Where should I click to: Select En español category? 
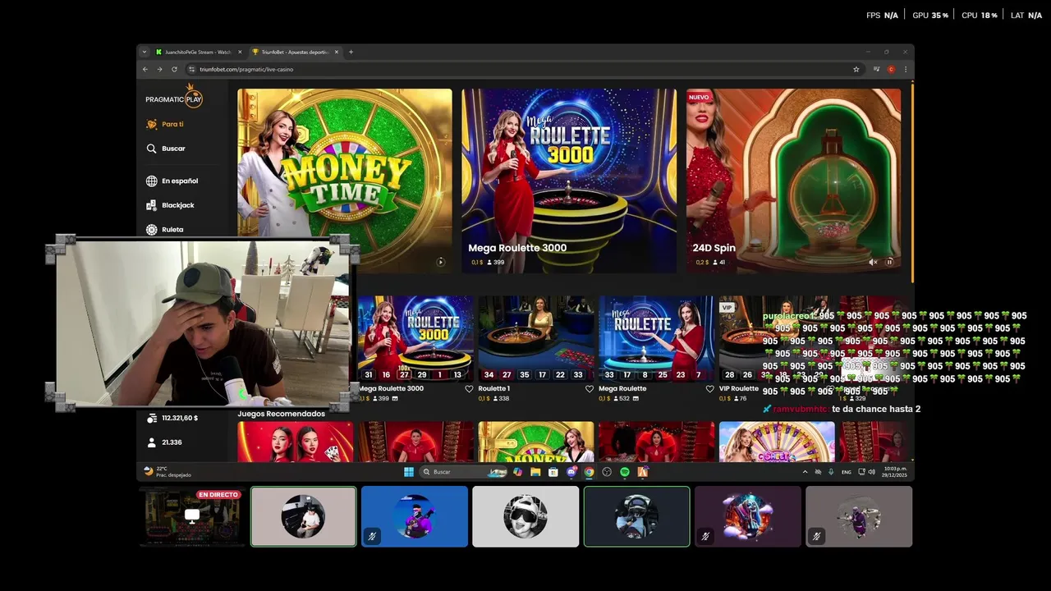(x=172, y=181)
